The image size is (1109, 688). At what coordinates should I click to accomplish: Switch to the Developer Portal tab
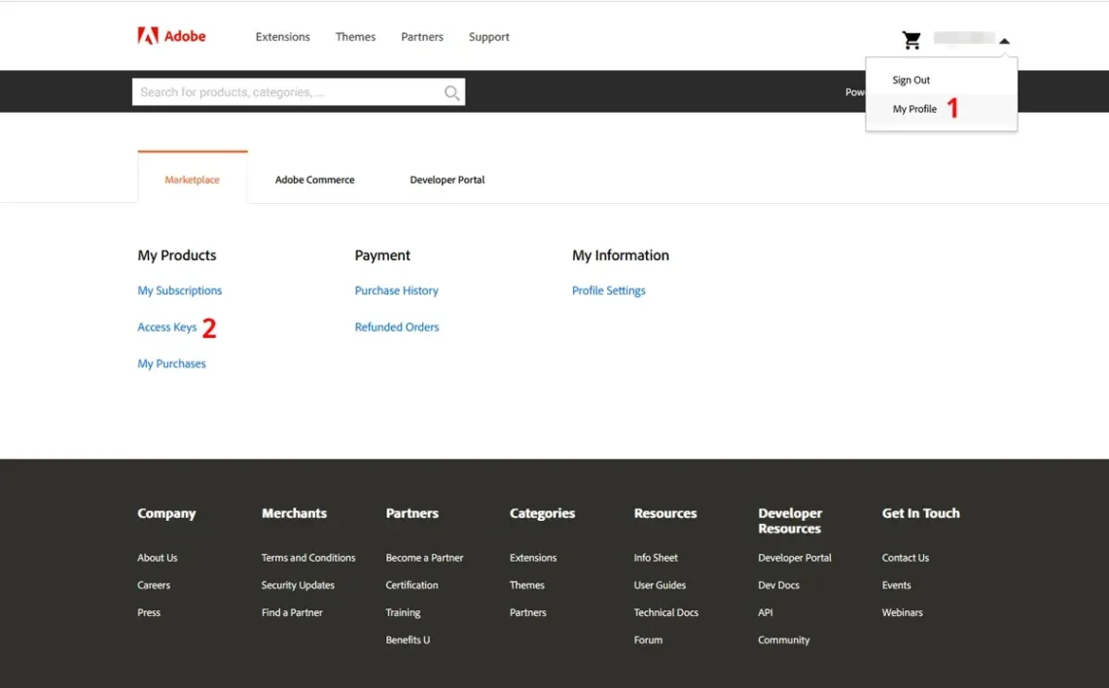[x=447, y=180]
